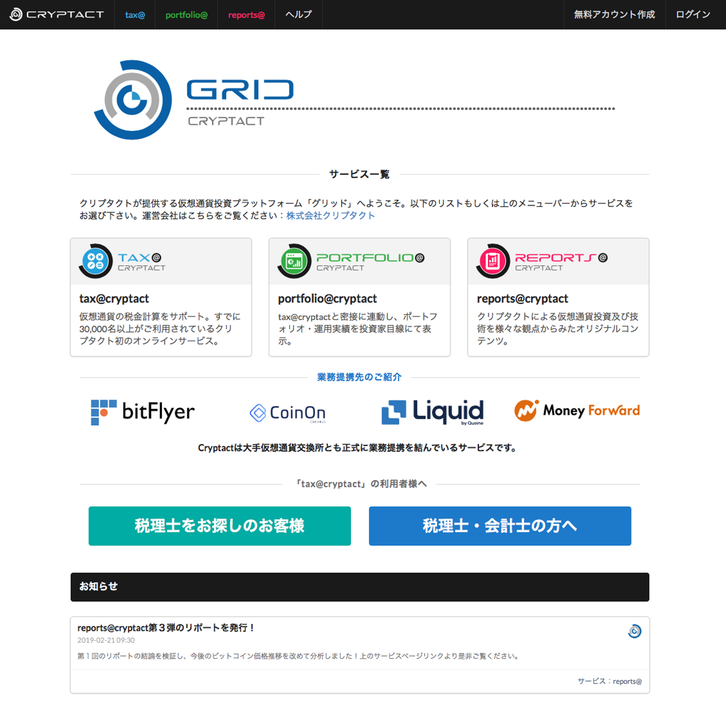Click the pink REPORTS@ document icon
This screenshot has width=726, height=702.
pyautogui.click(x=493, y=261)
